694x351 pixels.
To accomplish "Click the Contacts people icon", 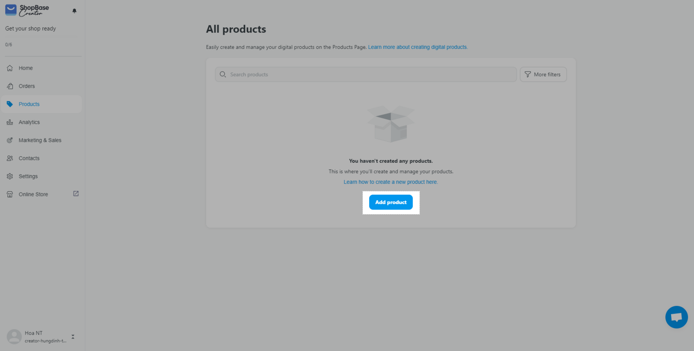I will (10, 158).
